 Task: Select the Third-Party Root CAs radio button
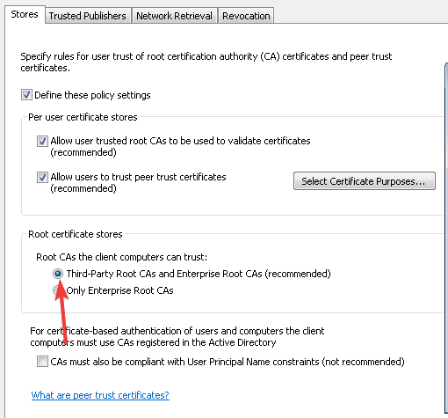(58, 274)
